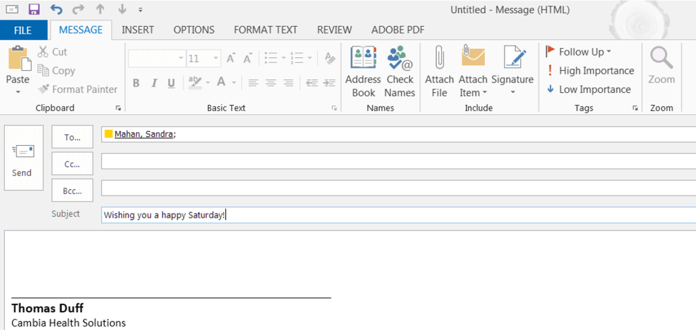Open the Address Book
696x330 pixels.
[x=363, y=71]
